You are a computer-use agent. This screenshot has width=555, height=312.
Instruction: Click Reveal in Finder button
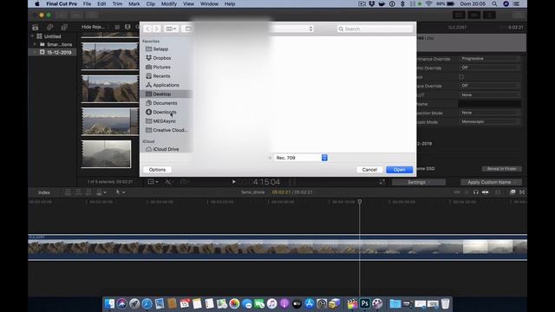tap(501, 169)
